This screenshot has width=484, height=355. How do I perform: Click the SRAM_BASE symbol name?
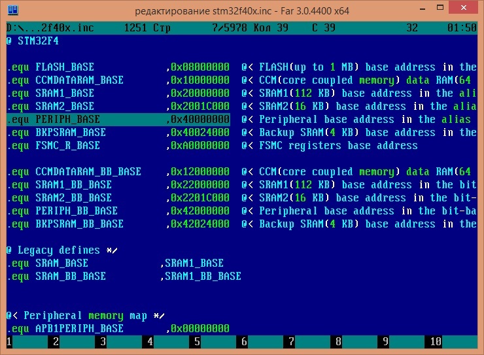[x=61, y=263]
